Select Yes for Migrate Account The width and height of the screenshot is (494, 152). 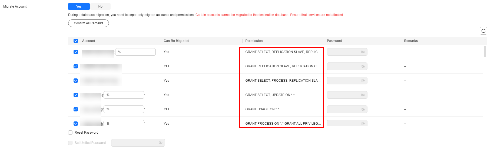point(79,6)
